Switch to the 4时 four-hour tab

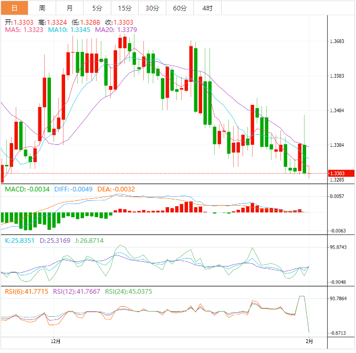(207, 8)
